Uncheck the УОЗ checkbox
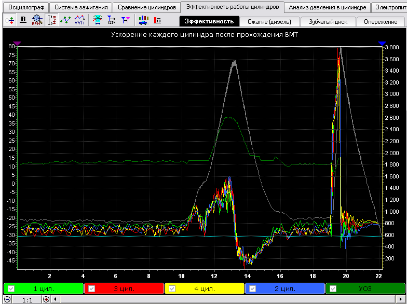The height and width of the screenshot is (304, 407). 333,288
